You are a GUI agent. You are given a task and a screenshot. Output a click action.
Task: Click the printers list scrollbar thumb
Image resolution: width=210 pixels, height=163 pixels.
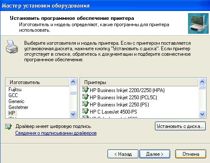pyautogui.click(x=202, y=87)
